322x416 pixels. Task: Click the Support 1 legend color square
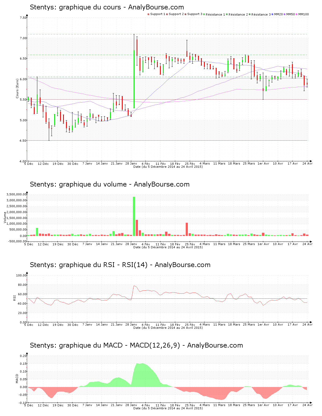(148, 14)
